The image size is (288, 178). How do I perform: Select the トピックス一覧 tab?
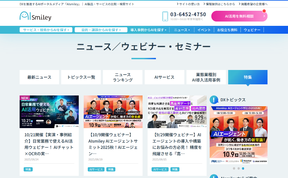pyautogui.click(x=81, y=77)
